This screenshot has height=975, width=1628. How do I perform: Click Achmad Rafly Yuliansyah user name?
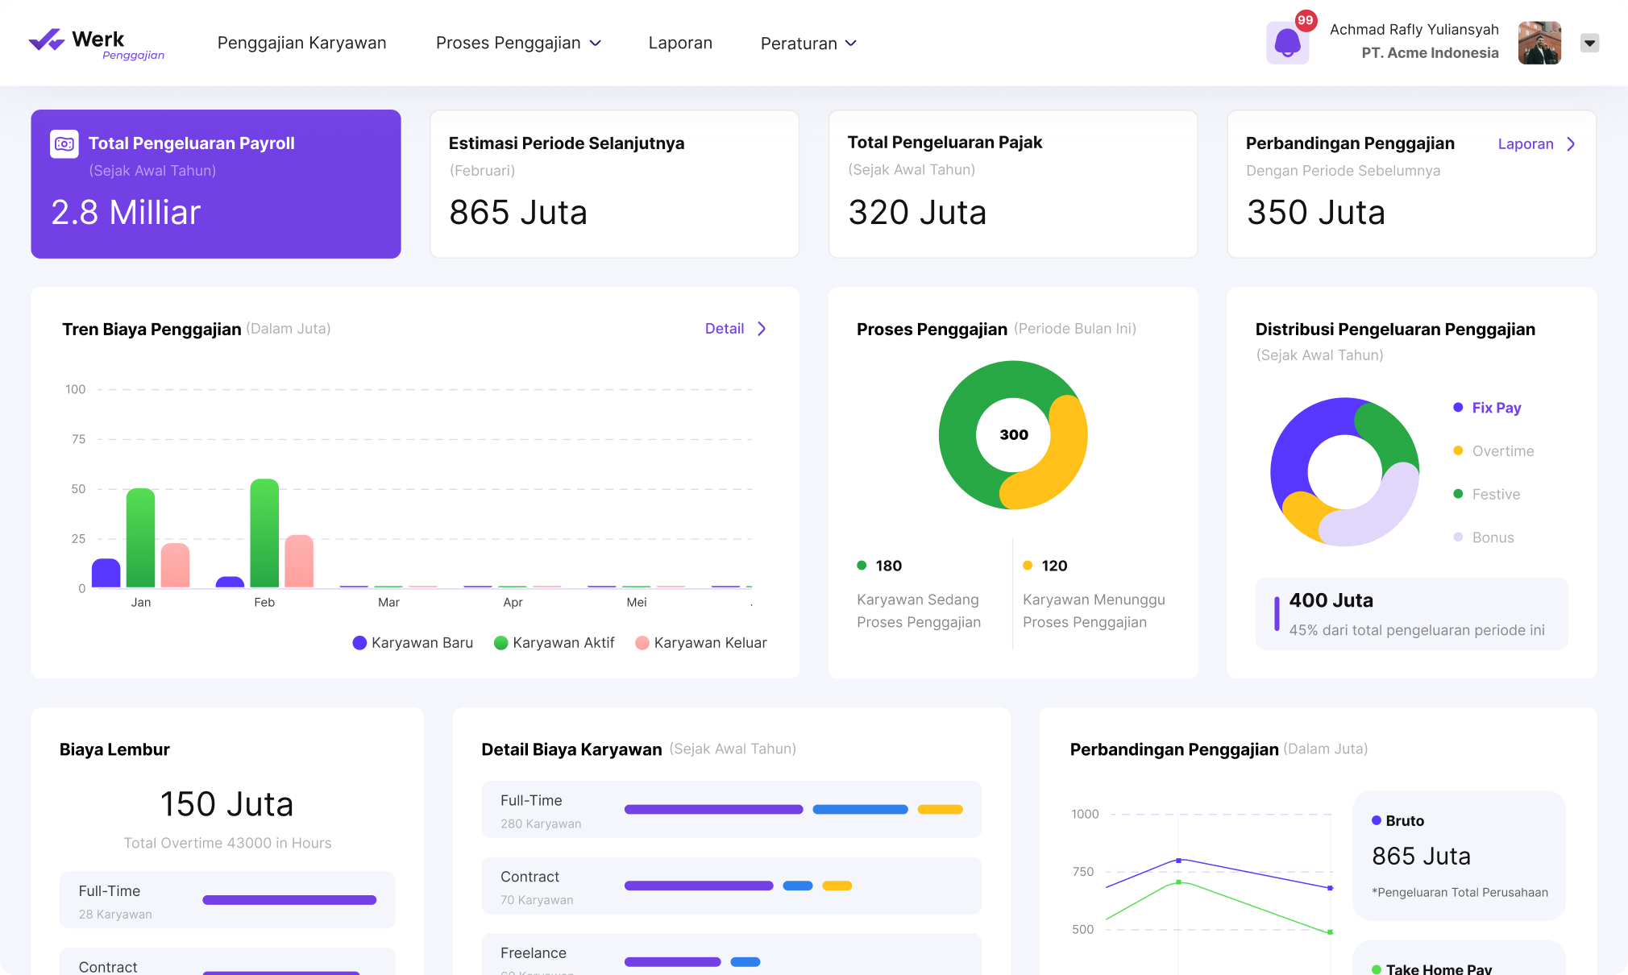[1414, 30]
